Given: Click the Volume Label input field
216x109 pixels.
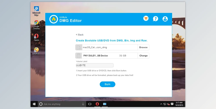Looking at the screenshot, I should [95, 65].
